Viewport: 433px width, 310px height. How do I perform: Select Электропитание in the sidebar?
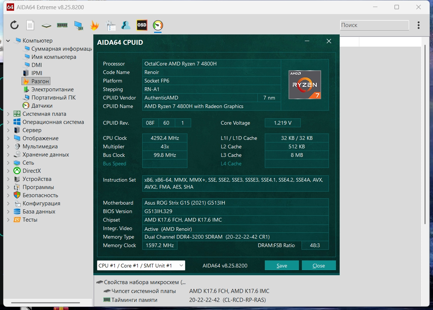coord(52,90)
